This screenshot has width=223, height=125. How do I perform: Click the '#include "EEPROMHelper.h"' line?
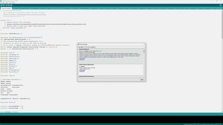tap(11, 34)
